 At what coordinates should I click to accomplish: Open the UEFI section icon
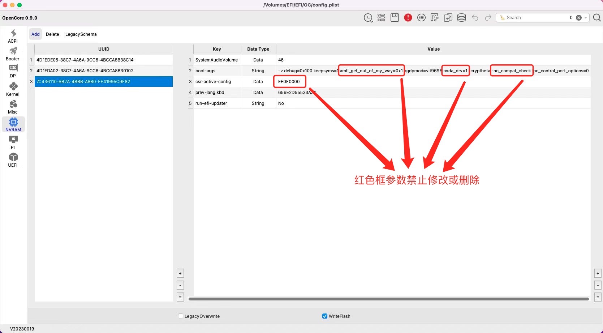(13, 160)
